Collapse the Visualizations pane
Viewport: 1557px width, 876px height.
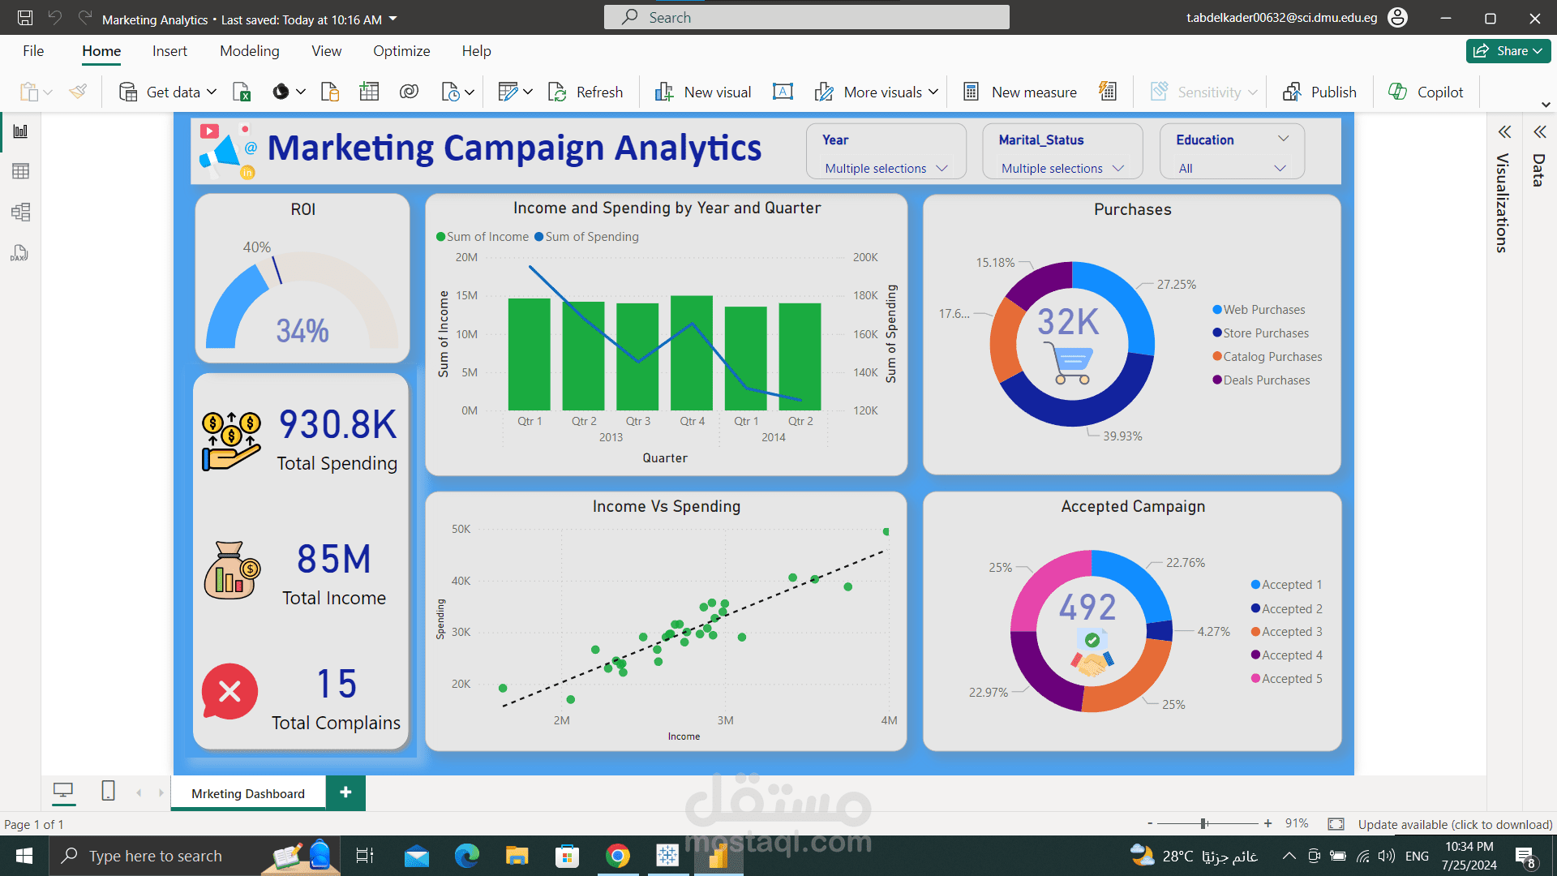coord(1505,131)
